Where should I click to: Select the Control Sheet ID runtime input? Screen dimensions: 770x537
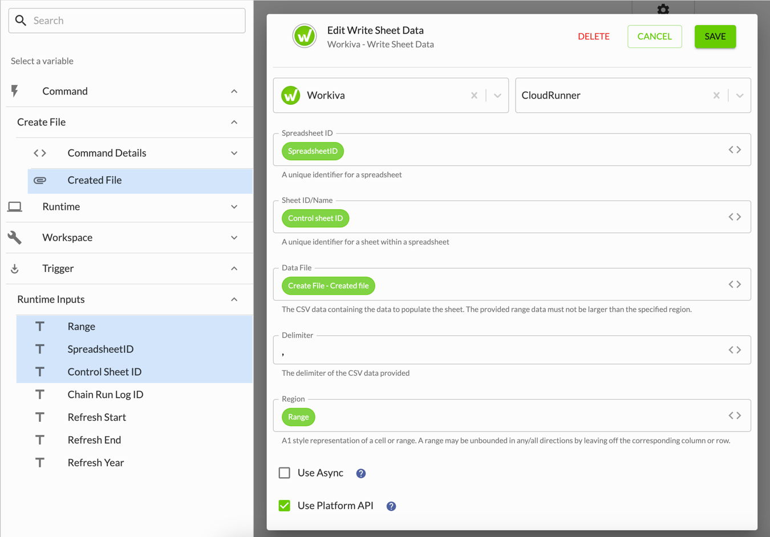coord(135,372)
